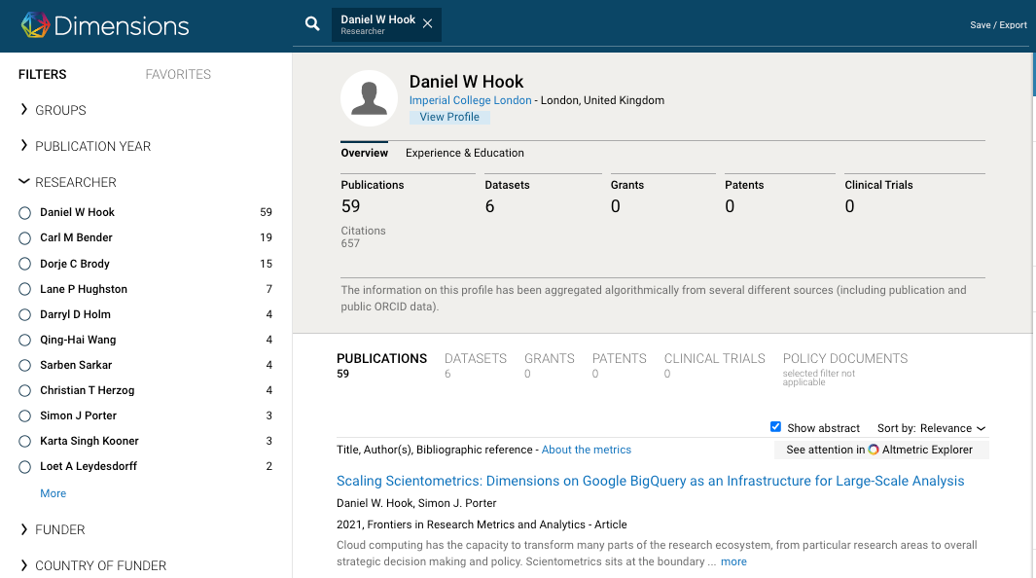Image resolution: width=1036 pixels, height=578 pixels.
Task: Switch to Experience & Education tab
Action: [464, 153]
